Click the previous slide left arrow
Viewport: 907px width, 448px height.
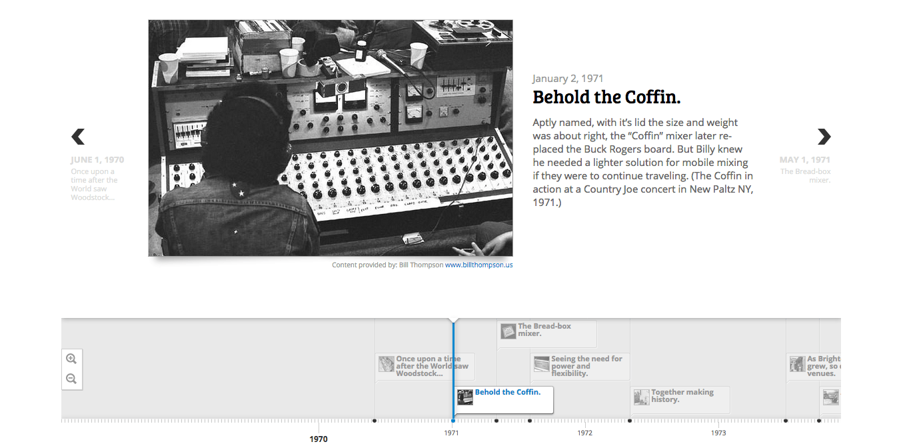pyautogui.click(x=78, y=137)
